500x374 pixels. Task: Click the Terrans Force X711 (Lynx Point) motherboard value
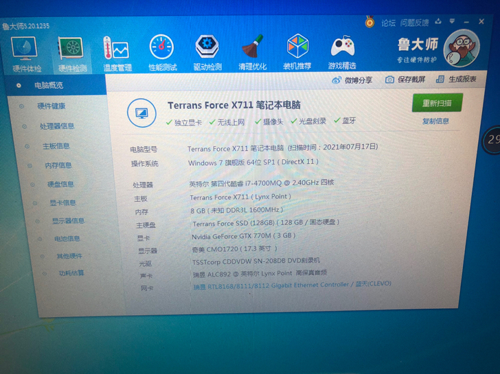coord(240,197)
